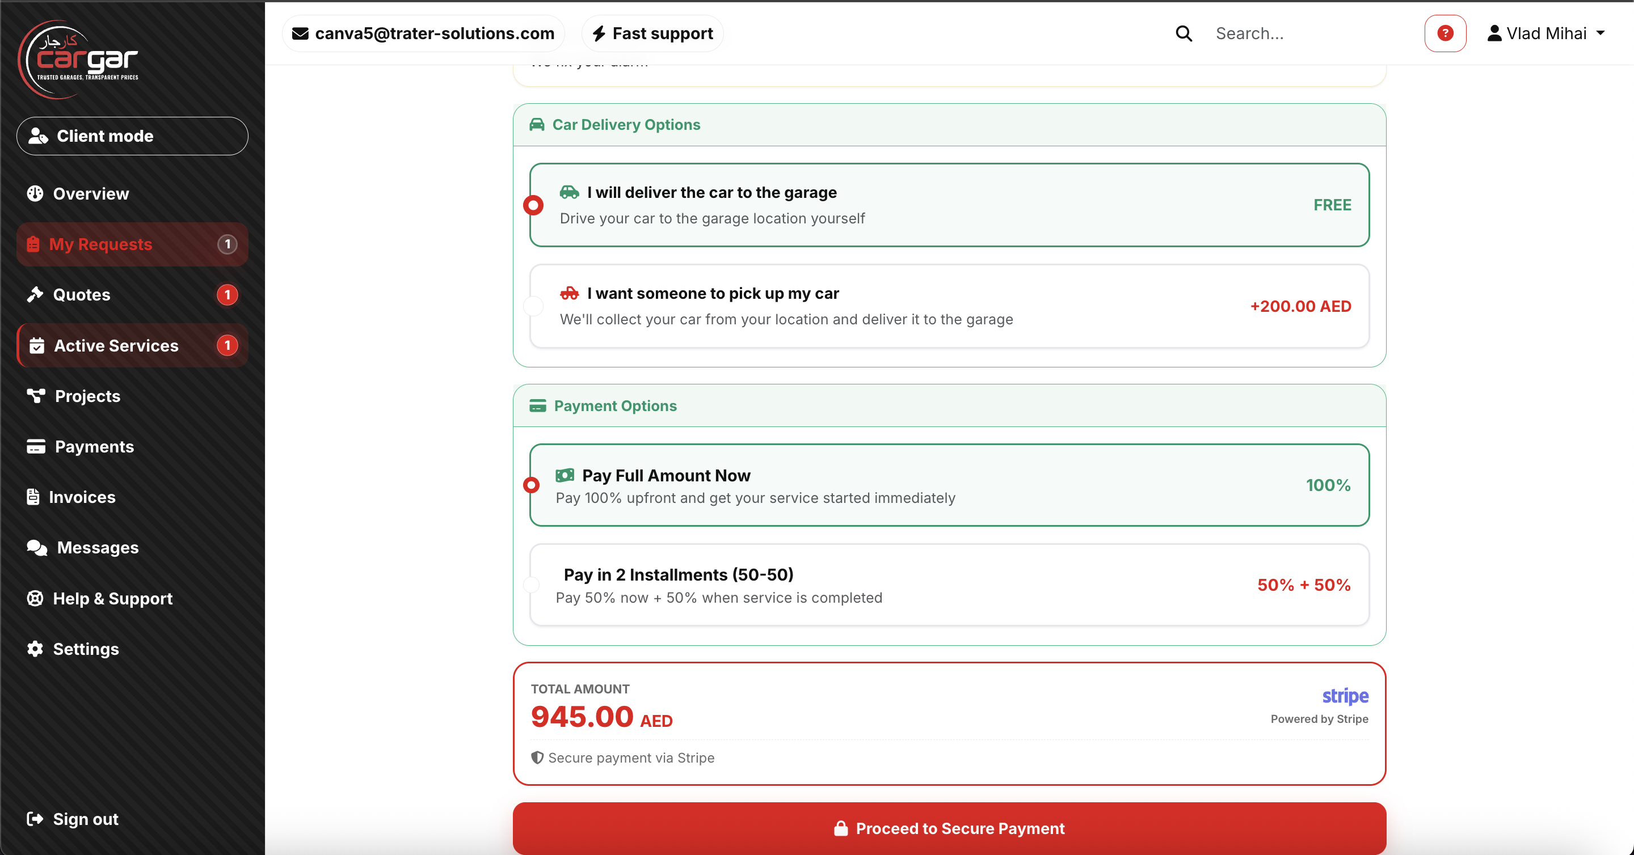
Task: Click Proceed to Secure Payment
Action: coord(949,828)
